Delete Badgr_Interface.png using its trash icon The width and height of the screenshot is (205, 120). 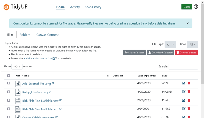[x=189, y=92]
